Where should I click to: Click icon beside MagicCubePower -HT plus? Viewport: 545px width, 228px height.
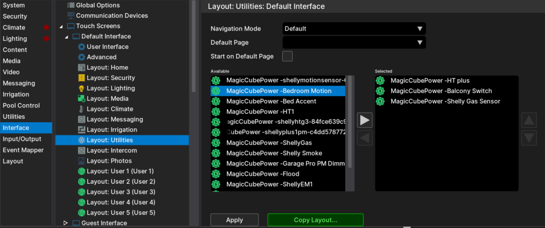pos(380,81)
